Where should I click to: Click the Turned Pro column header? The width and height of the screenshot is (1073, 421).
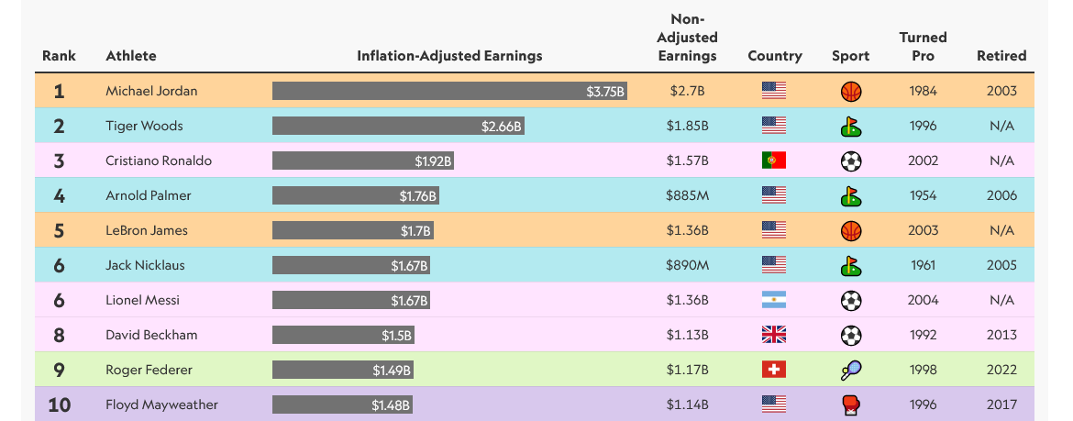coord(923,47)
